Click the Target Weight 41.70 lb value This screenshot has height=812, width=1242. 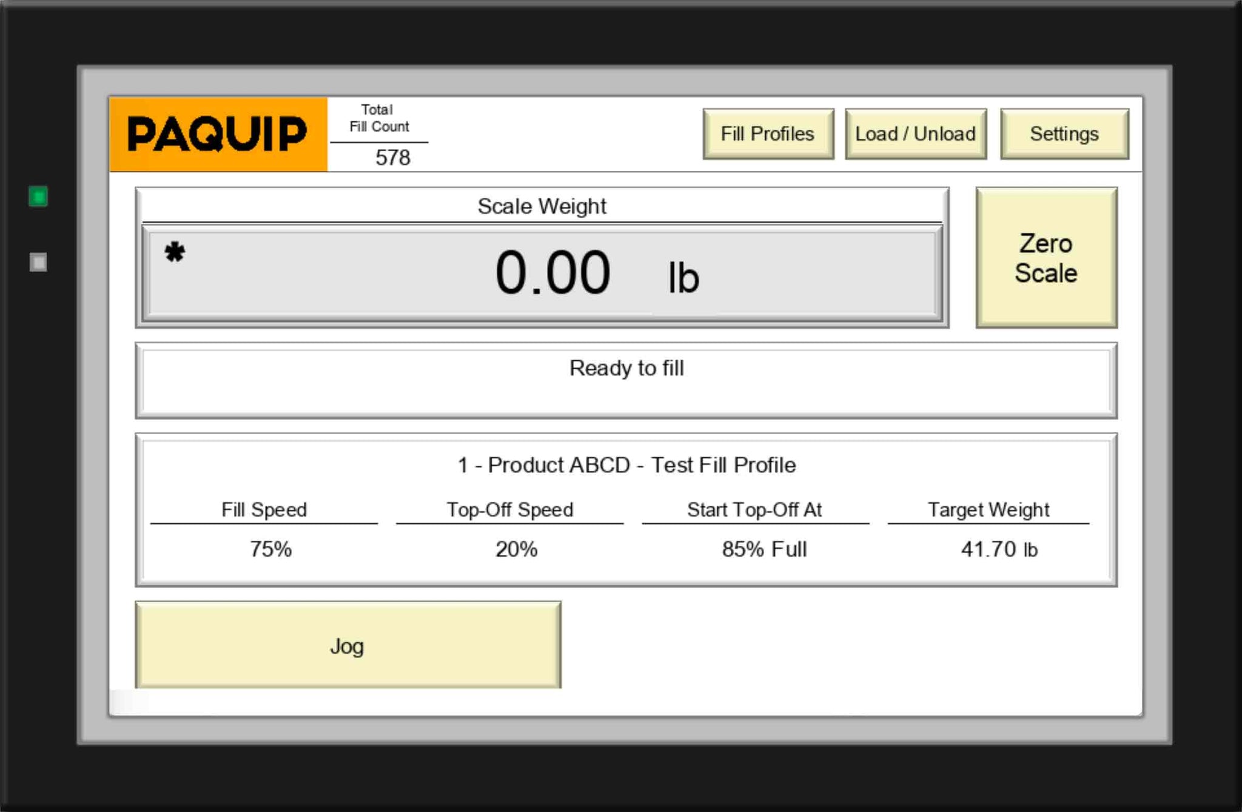pyautogui.click(x=999, y=549)
